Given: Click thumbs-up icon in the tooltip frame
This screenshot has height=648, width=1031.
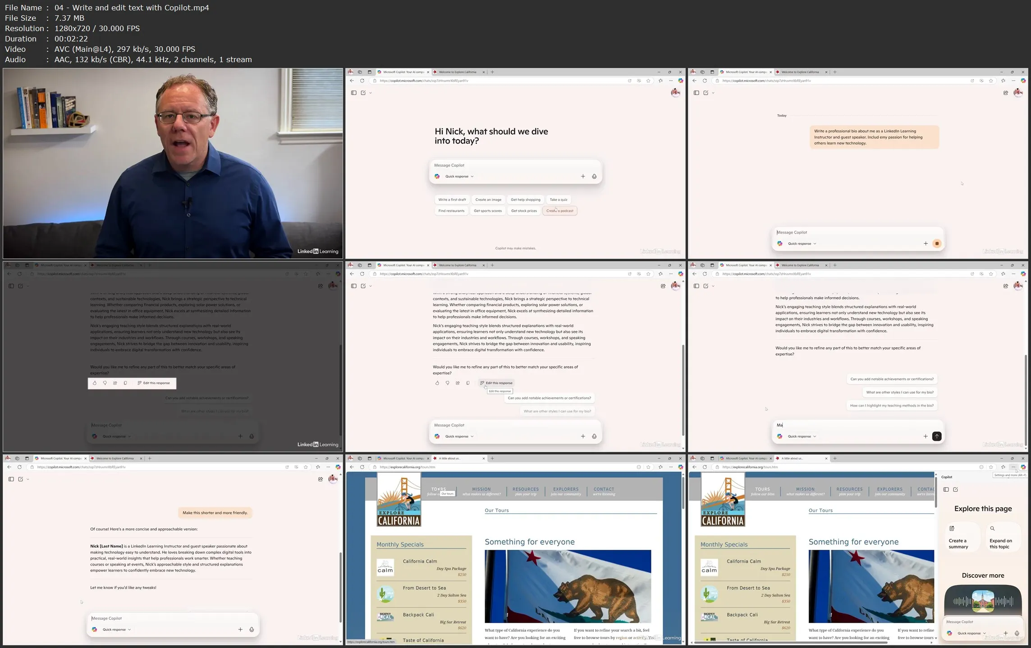Looking at the screenshot, I should point(437,383).
